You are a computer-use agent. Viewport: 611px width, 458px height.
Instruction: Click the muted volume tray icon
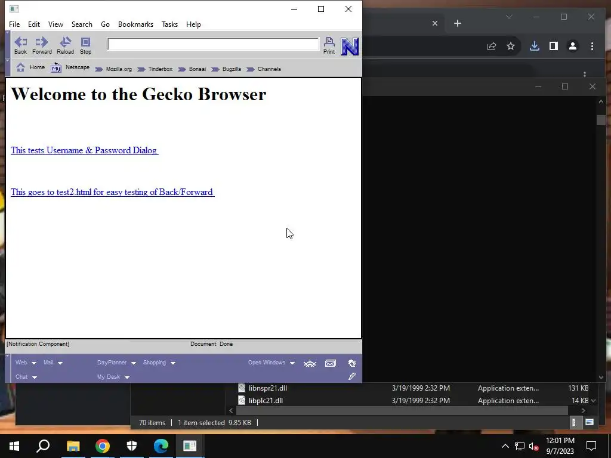click(534, 446)
